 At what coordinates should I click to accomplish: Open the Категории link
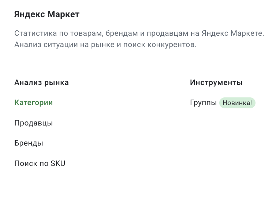pos(33,103)
